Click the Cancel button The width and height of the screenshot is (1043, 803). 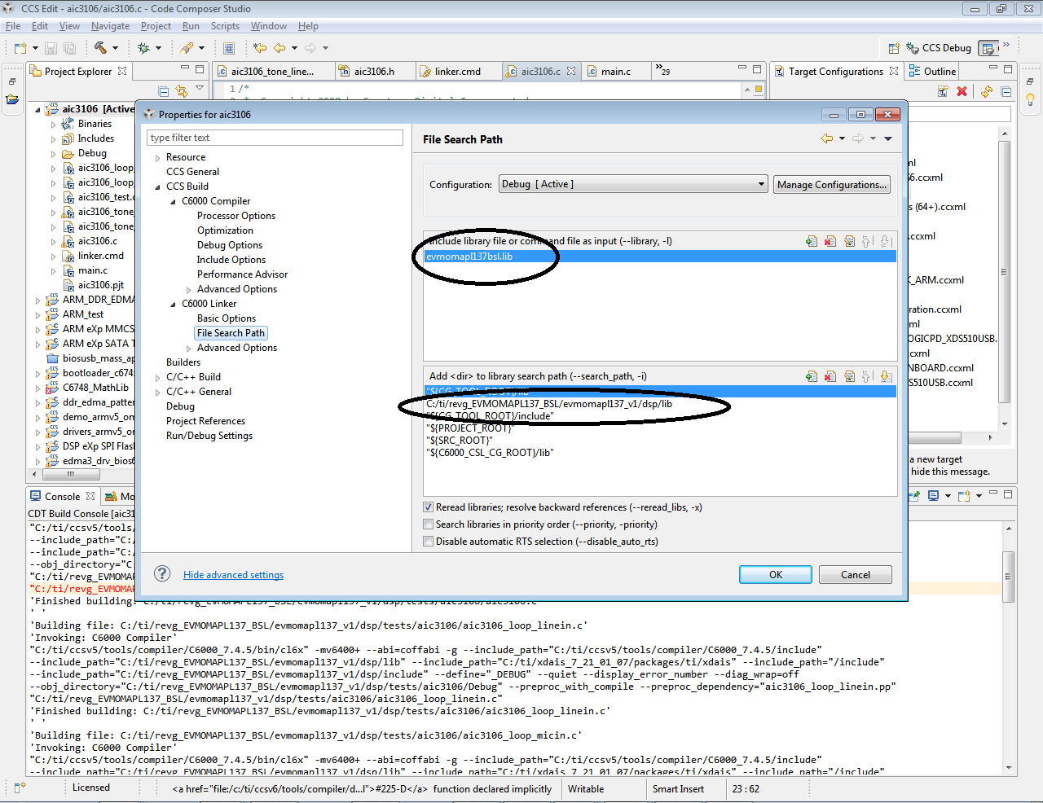pos(856,575)
